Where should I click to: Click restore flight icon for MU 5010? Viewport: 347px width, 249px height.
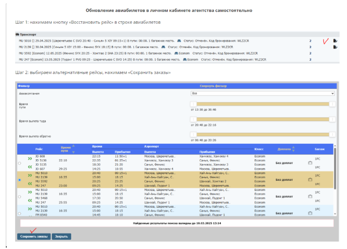click(x=335, y=41)
